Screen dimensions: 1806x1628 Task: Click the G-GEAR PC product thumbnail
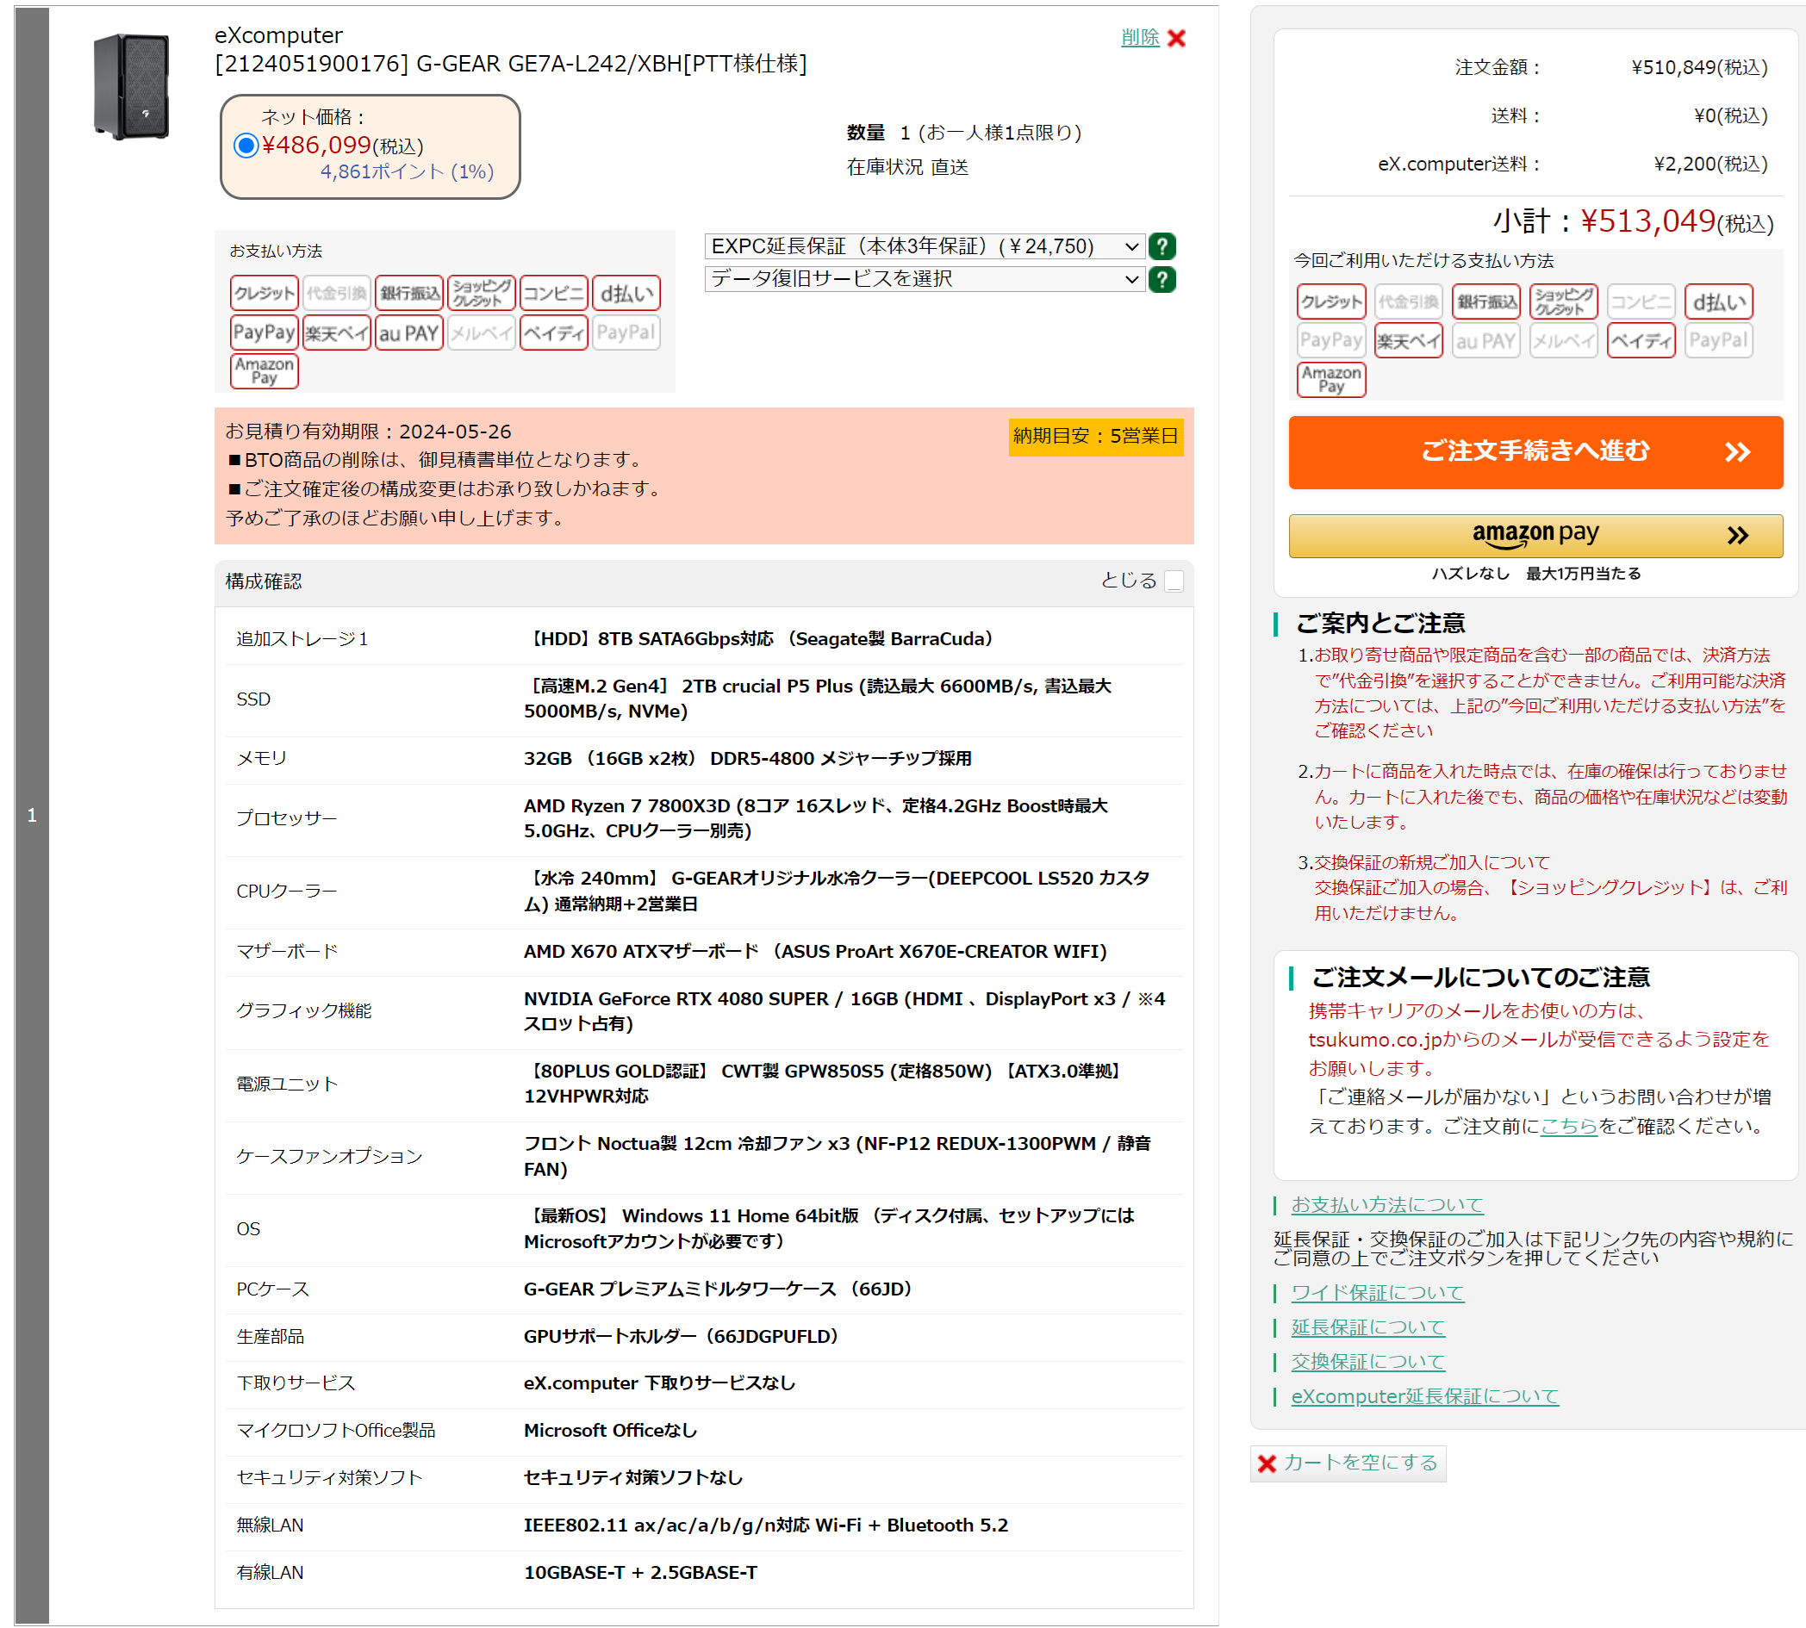pos(132,87)
